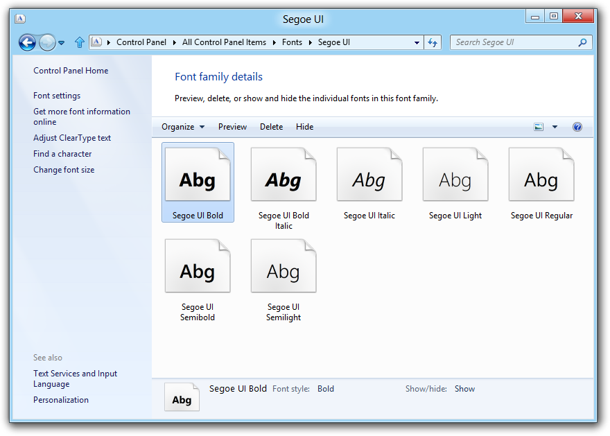Viewport: 610px width, 436px height.
Task: Click details pane Segoe UI Bold preview icon
Action: tap(182, 397)
